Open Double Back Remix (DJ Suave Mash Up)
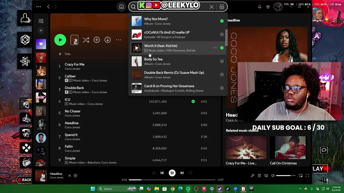The width and height of the screenshot is (344, 193). pos(177,75)
